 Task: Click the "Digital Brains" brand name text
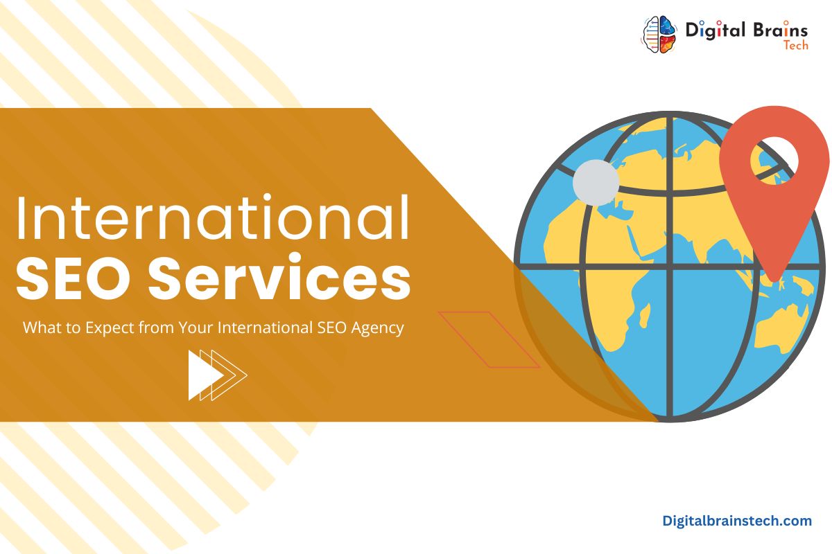[x=746, y=30]
